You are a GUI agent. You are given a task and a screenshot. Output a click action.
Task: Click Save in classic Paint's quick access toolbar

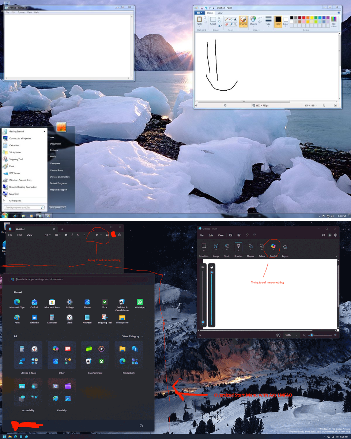[x=201, y=8]
